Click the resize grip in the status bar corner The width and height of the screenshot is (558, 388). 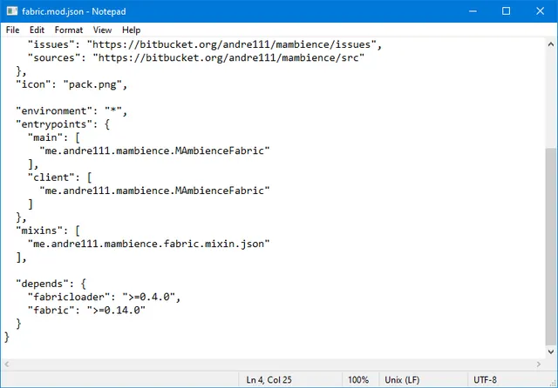pos(553,383)
